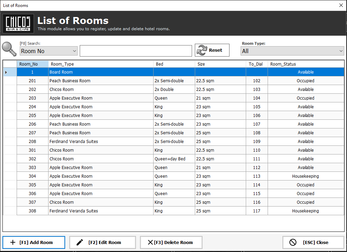Select room number 307 cell
The height and width of the screenshot is (252, 347).
[33, 202]
